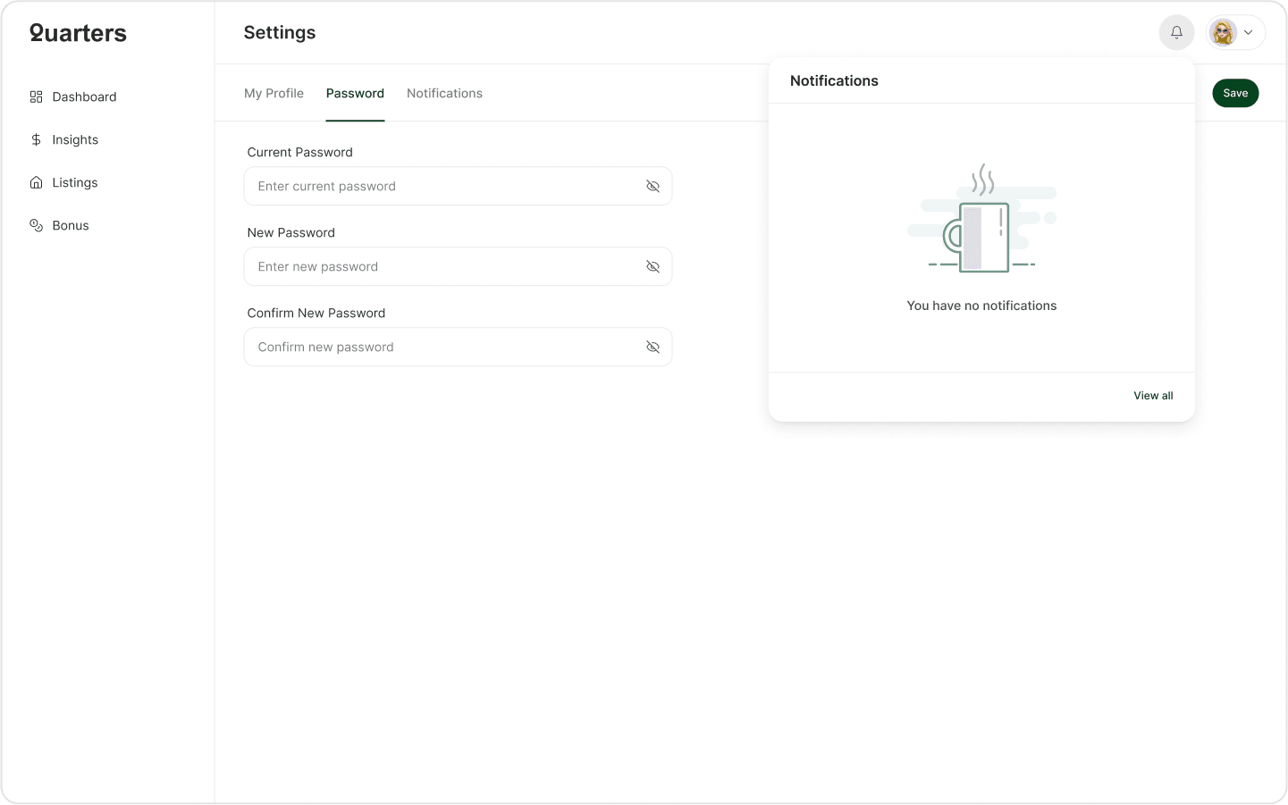Select the Insights dollar icon
The width and height of the screenshot is (1288, 805).
tap(36, 139)
